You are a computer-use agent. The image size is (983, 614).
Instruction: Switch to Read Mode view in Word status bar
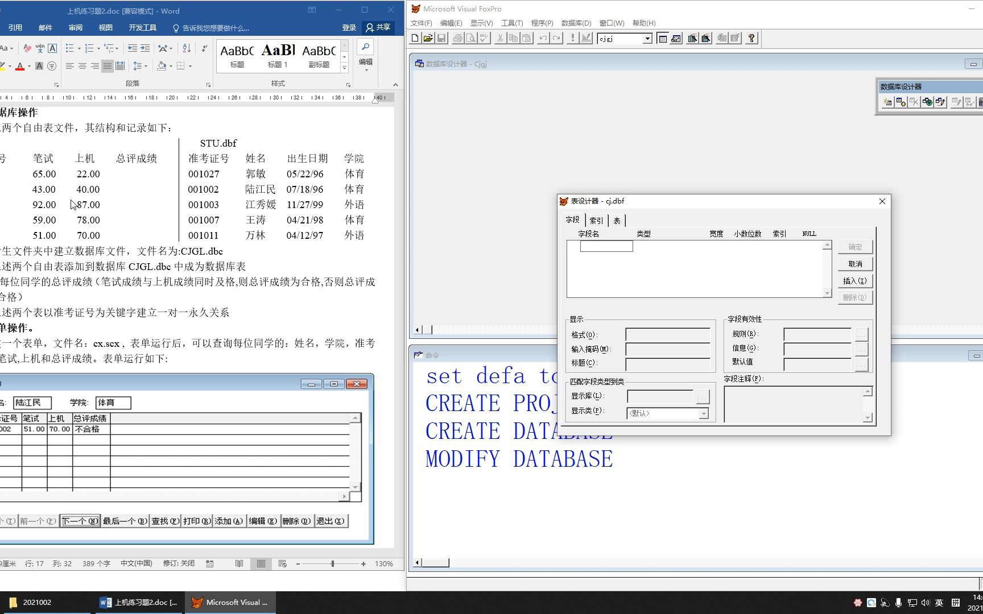point(239,563)
